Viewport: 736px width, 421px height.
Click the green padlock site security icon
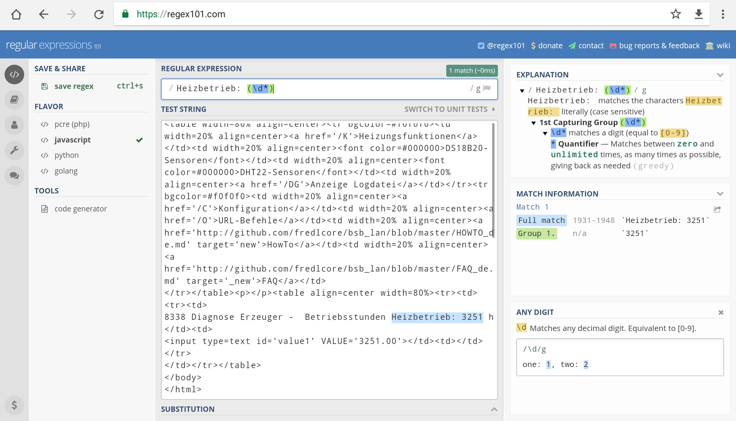tap(125, 14)
